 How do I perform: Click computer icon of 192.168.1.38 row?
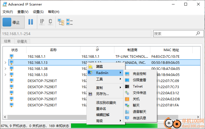point(12,69)
